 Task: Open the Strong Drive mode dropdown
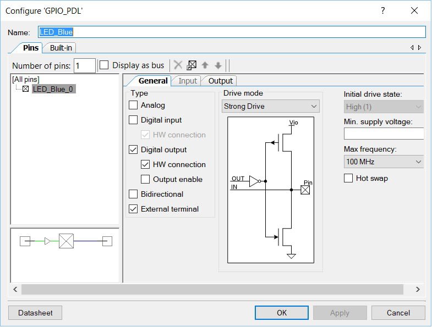coord(271,106)
